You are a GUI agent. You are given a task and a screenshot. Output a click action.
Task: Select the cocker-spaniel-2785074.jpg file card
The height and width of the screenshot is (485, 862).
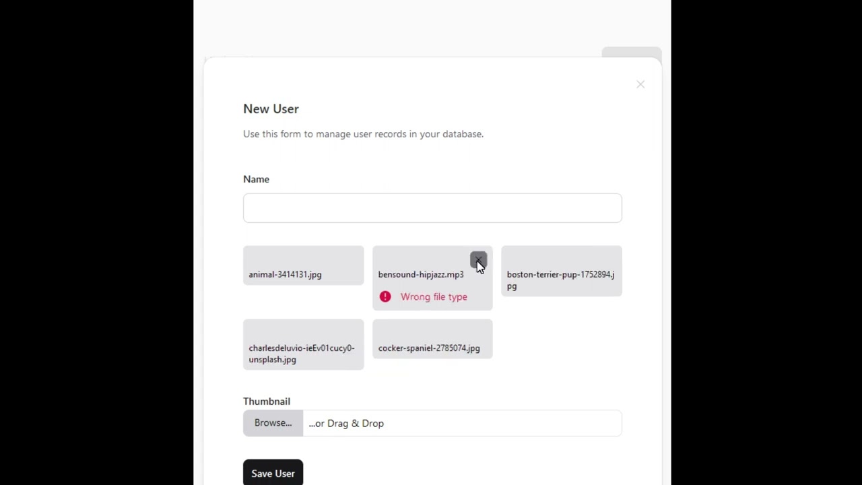click(432, 339)
